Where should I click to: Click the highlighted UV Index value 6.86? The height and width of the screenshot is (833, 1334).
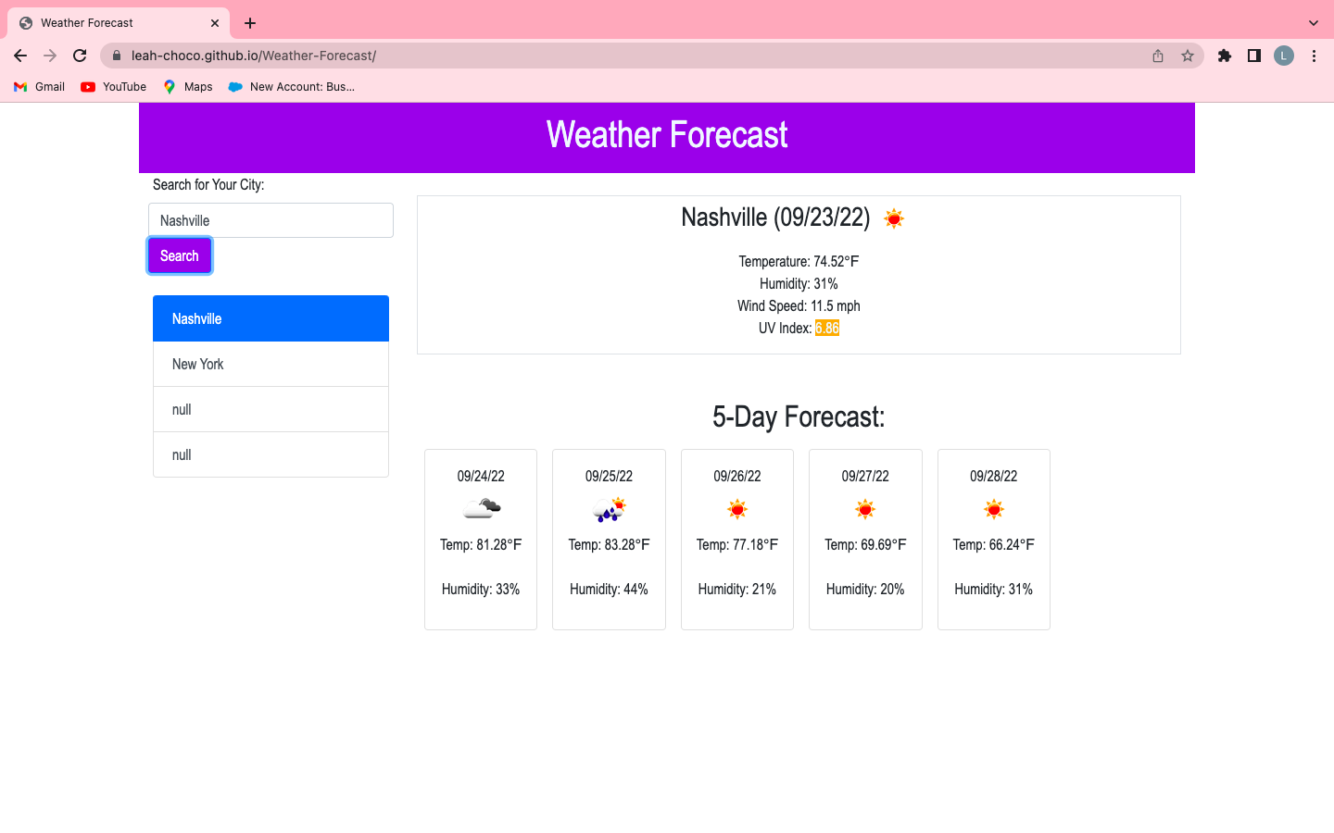[826, 328]
